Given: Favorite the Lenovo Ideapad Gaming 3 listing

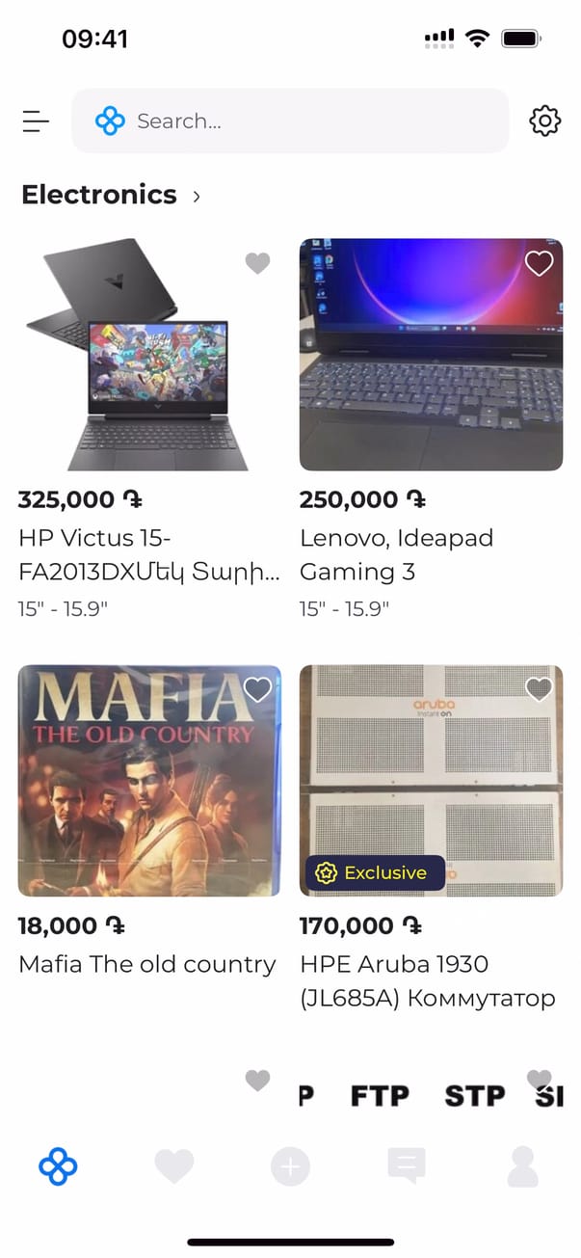Looking at the screenshot, I should click(x=539, y=262).
